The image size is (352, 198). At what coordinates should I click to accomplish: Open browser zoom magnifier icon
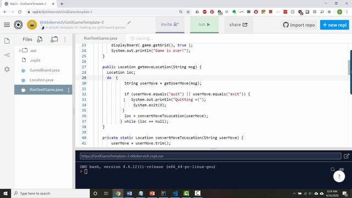click(x=181, y=12)
